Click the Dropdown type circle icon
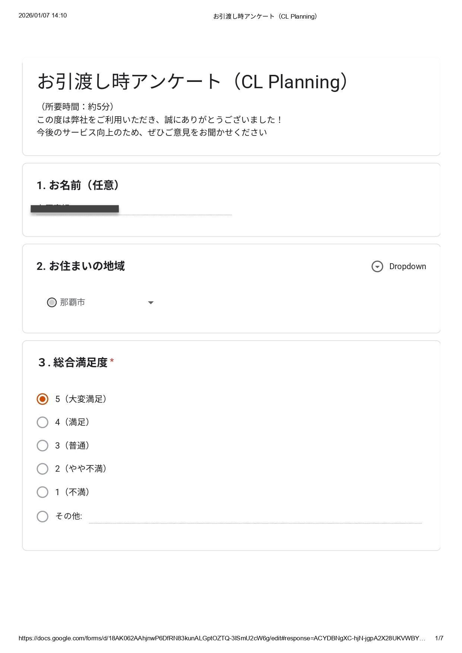The height and width of the screenshot is (653, 462). [377, 267]
